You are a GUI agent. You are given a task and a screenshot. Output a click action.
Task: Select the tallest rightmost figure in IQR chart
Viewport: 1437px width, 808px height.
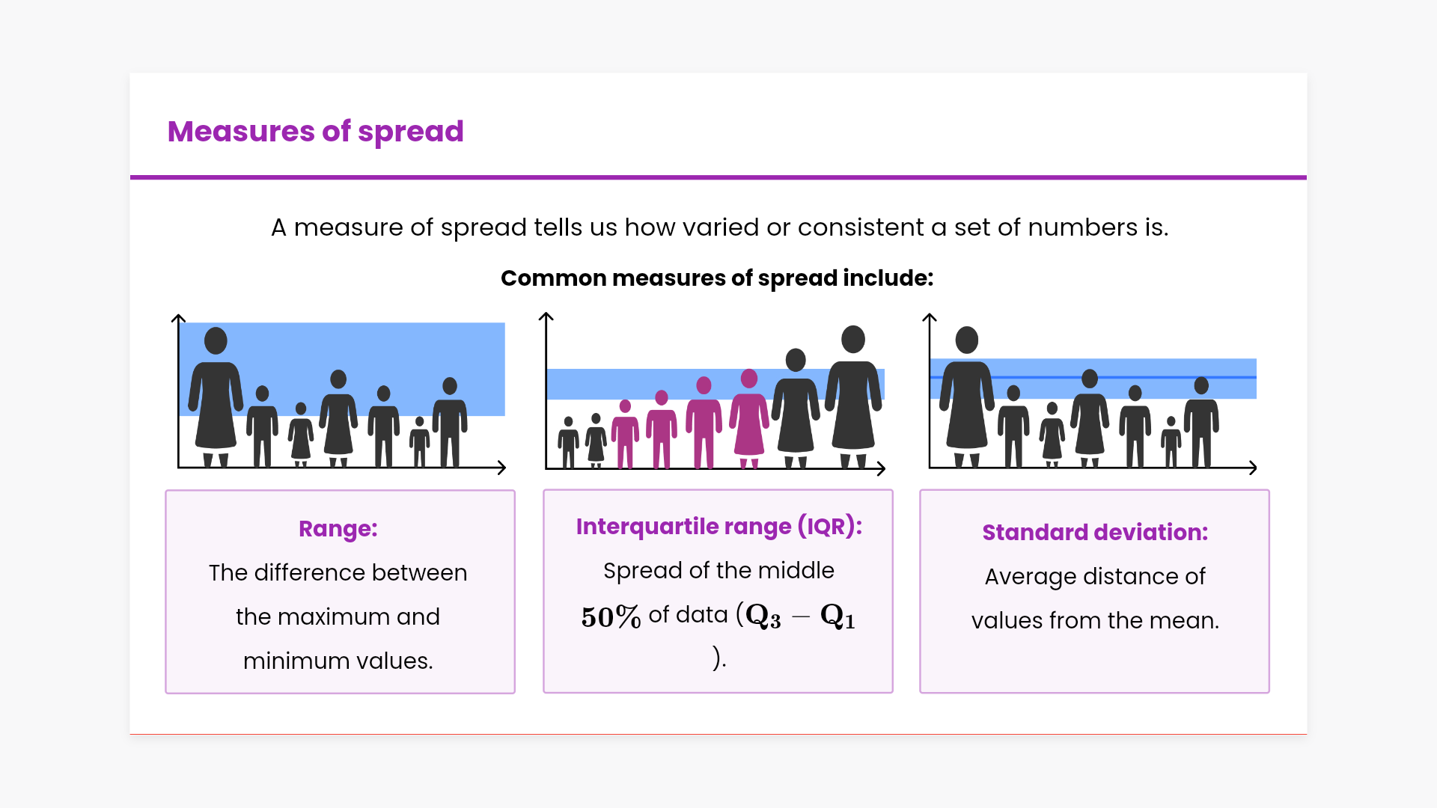pos(852,397)
